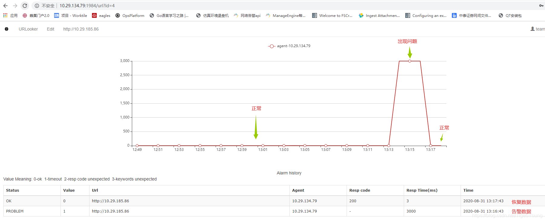Click the chart data point at 12:49
The width and height of the screenshot is (545, 221).
click(x=137, y=145)
